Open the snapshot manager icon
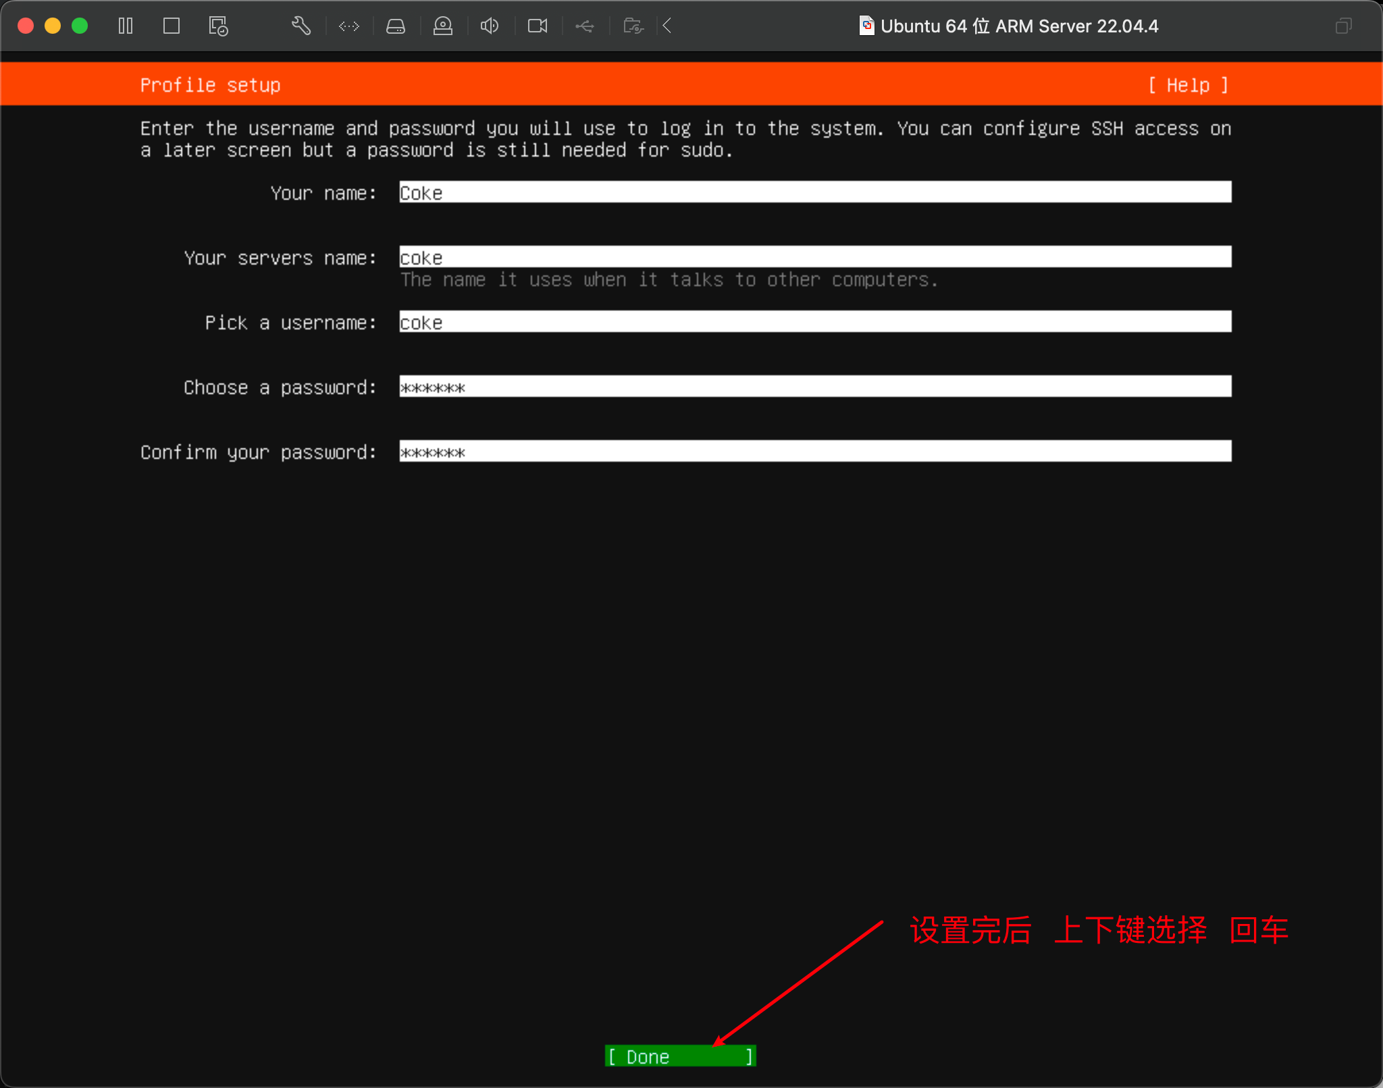1383x1088 pixels. coord(218,26)
